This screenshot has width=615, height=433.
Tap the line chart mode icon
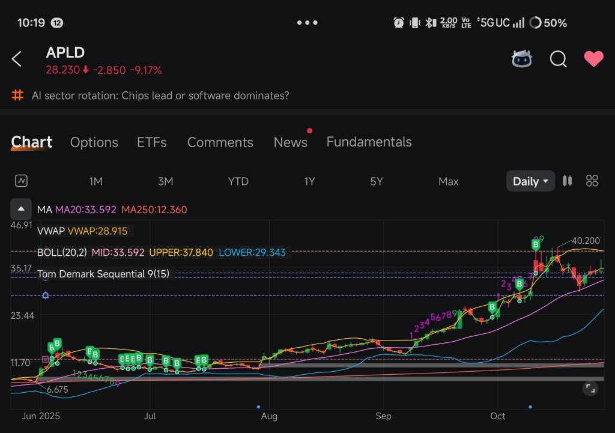tap(22, 181)
